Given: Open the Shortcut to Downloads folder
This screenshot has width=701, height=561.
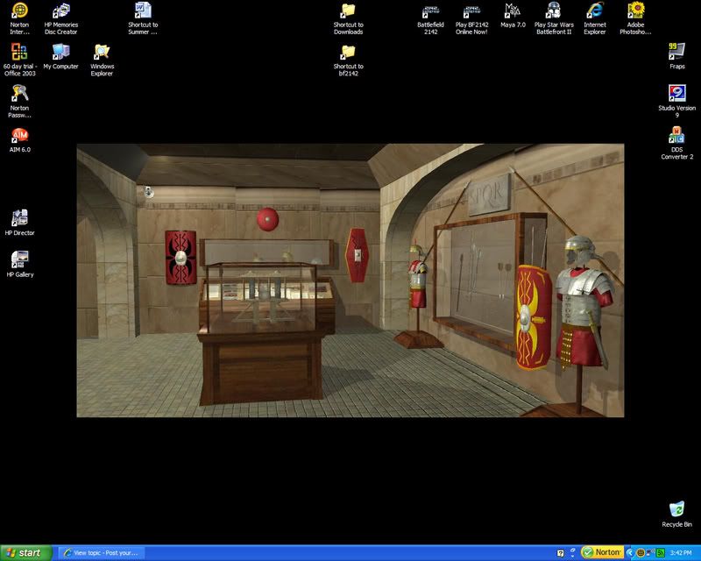Looking at the screenshot, I should tap(348, 18).
